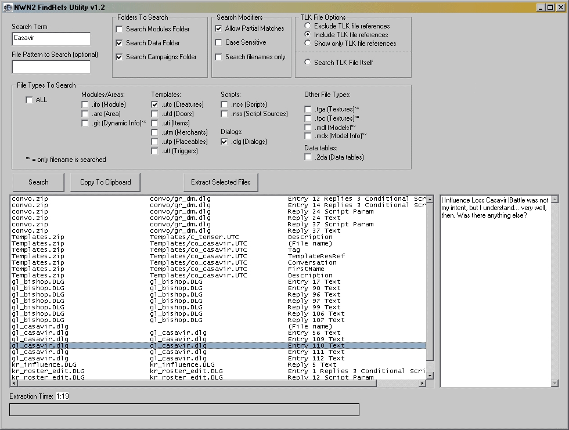Enable the Search Modules Folder checkbox

coord(120,29)
